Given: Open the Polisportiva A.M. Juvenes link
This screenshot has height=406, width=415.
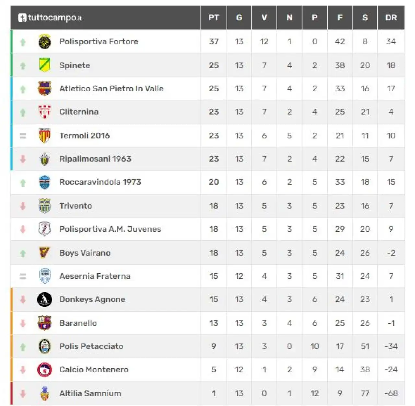Looking at the screenshot, I should (x=110, y=229).
